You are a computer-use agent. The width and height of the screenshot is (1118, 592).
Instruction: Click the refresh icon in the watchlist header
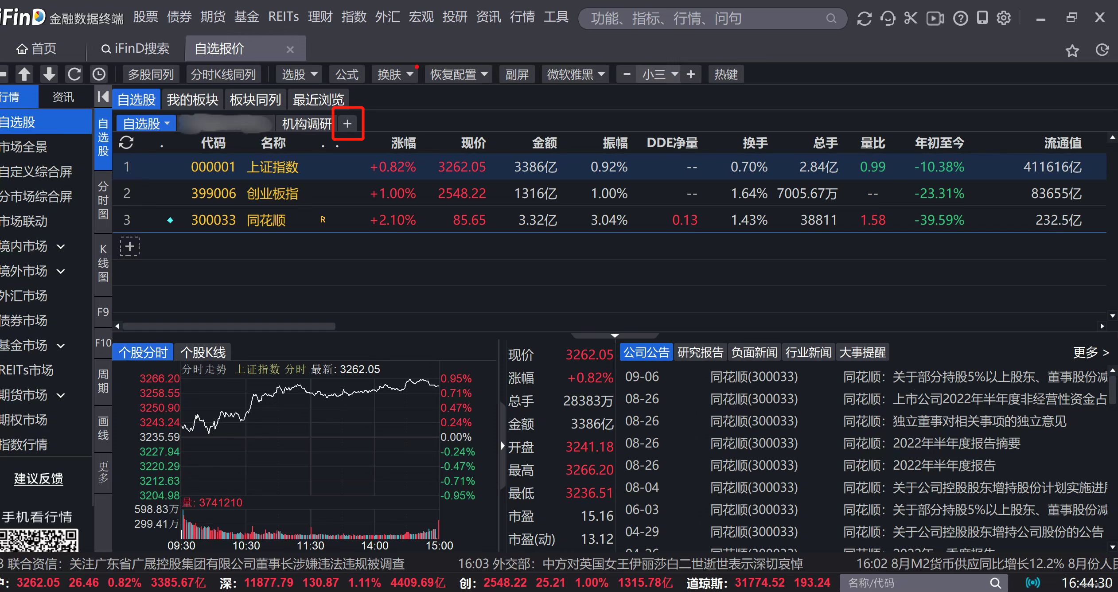(126, 143)
